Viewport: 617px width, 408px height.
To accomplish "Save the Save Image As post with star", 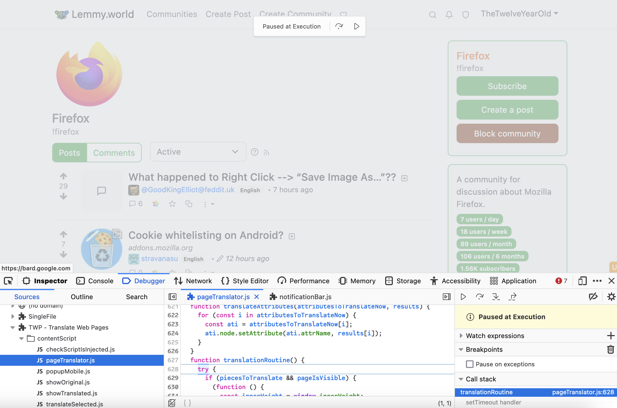I will click(172, 204).
